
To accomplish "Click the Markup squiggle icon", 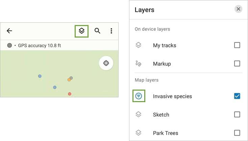I will [139, 64].
